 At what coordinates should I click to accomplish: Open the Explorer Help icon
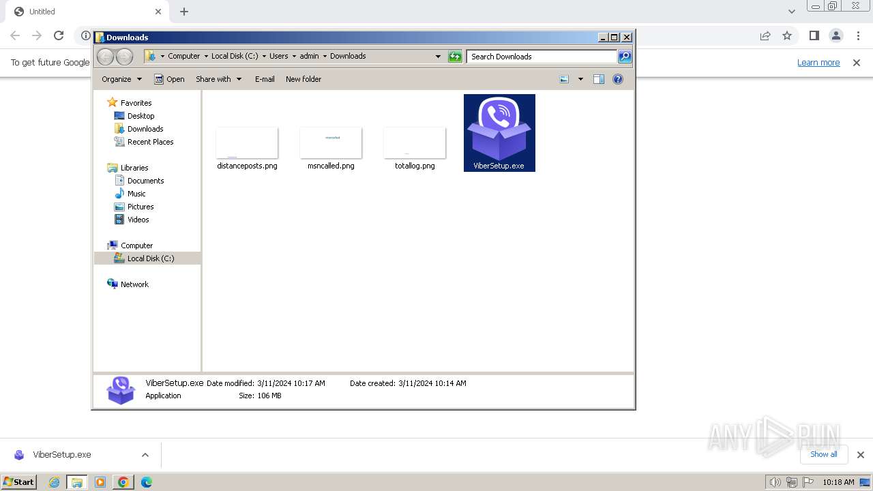coord(618,79)
